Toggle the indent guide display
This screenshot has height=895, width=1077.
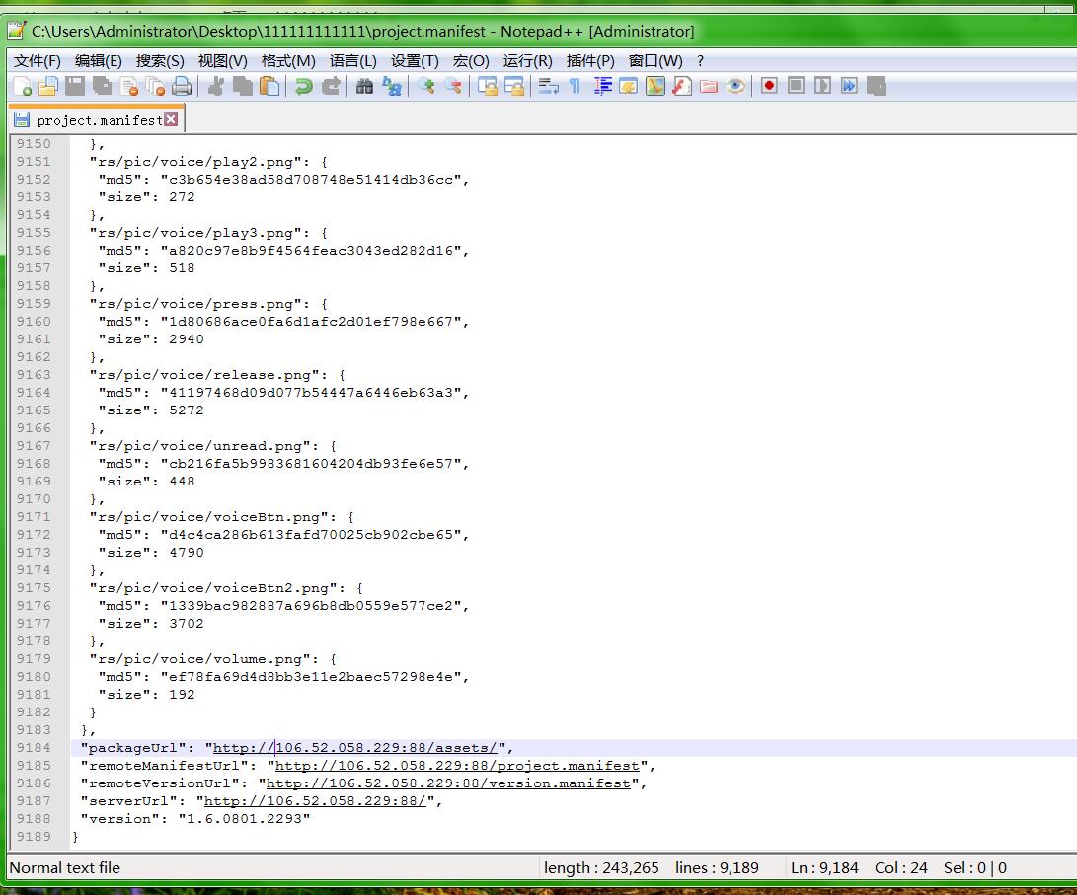(x=602, y=87)
